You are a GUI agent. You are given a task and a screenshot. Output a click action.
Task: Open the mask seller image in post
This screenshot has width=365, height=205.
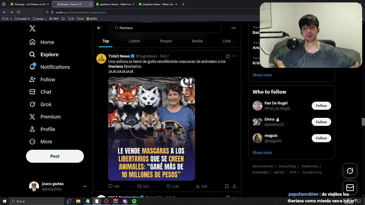(151, 129)
